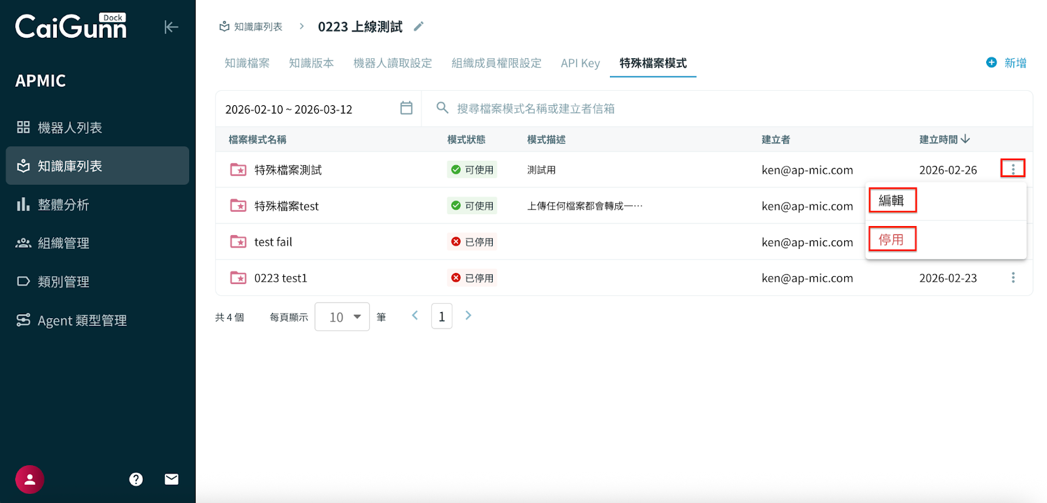
Task: Click the user profile avatar icon
Action: tap(29, 479)
